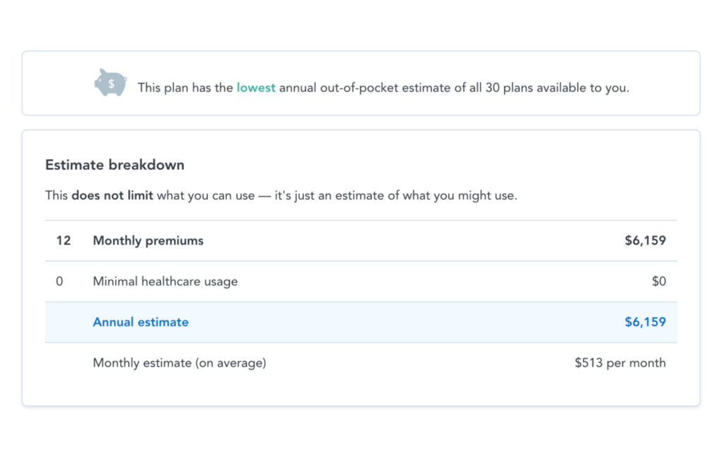Click the dollar sign on piggy bank
Screen dimensions: 724x457
[111, 84]
